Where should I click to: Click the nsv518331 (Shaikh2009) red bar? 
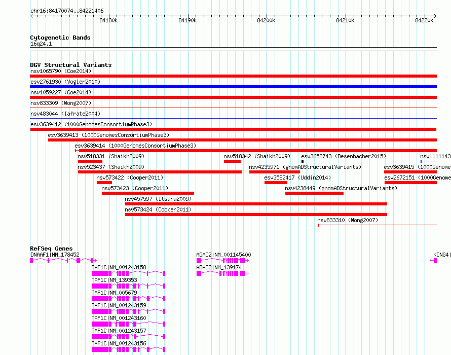point(90,161)
